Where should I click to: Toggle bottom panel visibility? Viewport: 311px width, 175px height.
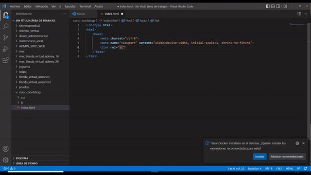point(273,6)
